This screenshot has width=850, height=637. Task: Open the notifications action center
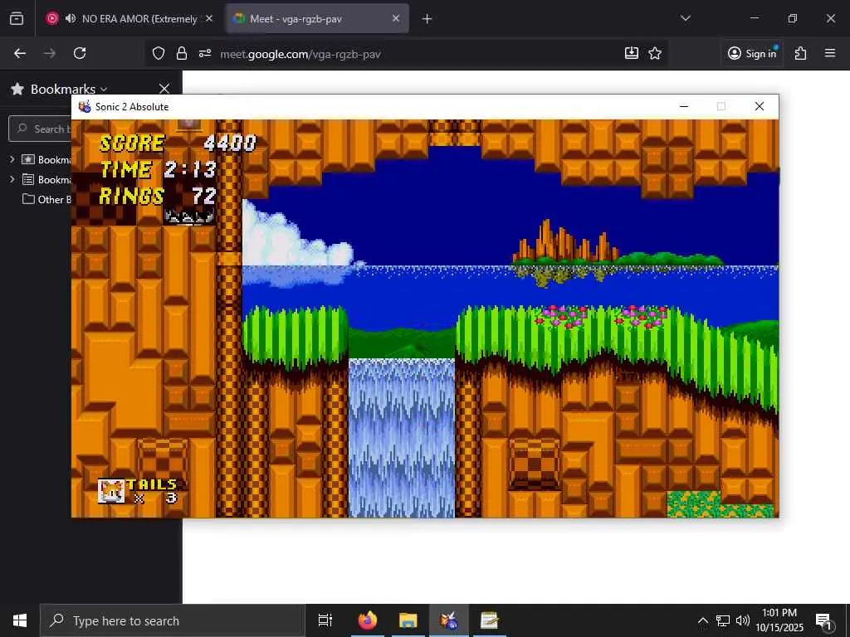824,620
